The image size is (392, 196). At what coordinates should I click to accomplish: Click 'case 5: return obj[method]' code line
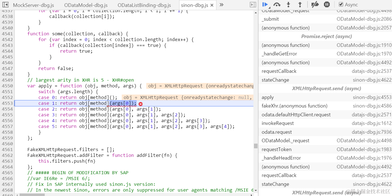[x=136, y=126]
